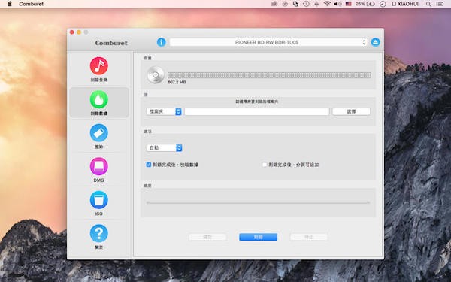Open the Comburet menu in menu bar
Image resolution: width=451 pixels, height=282 pixels.
[32, 4]
